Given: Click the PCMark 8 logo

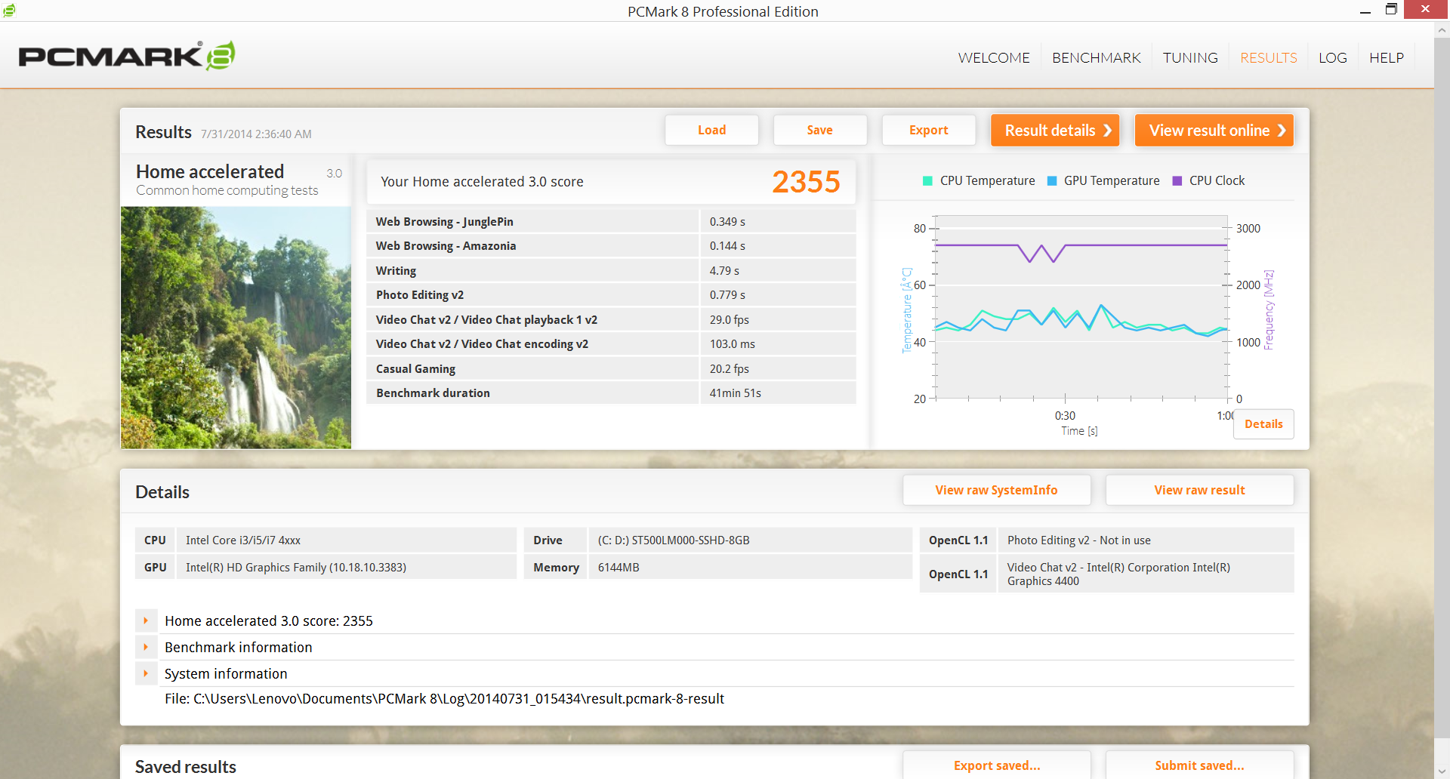Looking at the screenshot, I should (127, 56).
